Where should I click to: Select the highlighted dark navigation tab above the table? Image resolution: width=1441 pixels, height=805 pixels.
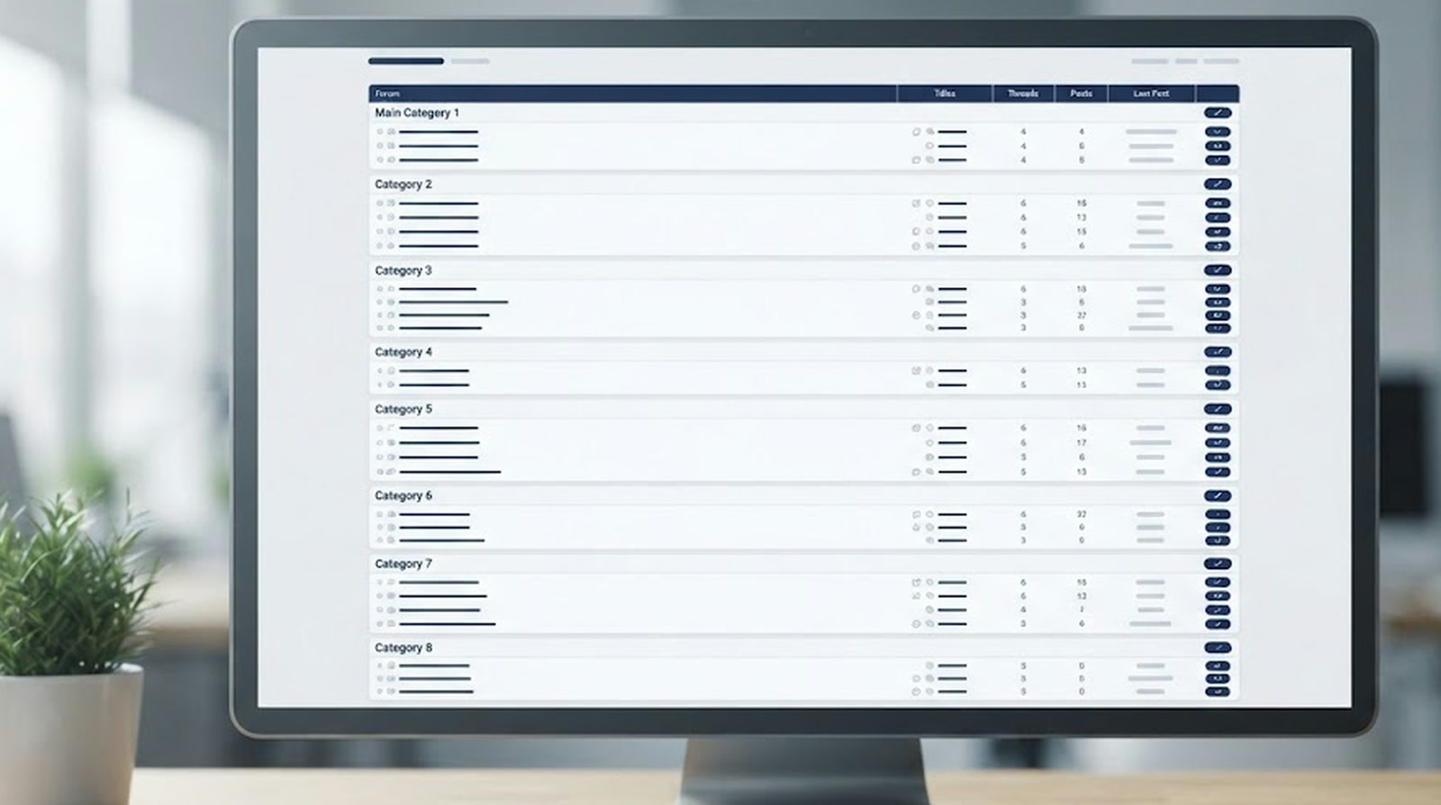click(x=406, y=61)
